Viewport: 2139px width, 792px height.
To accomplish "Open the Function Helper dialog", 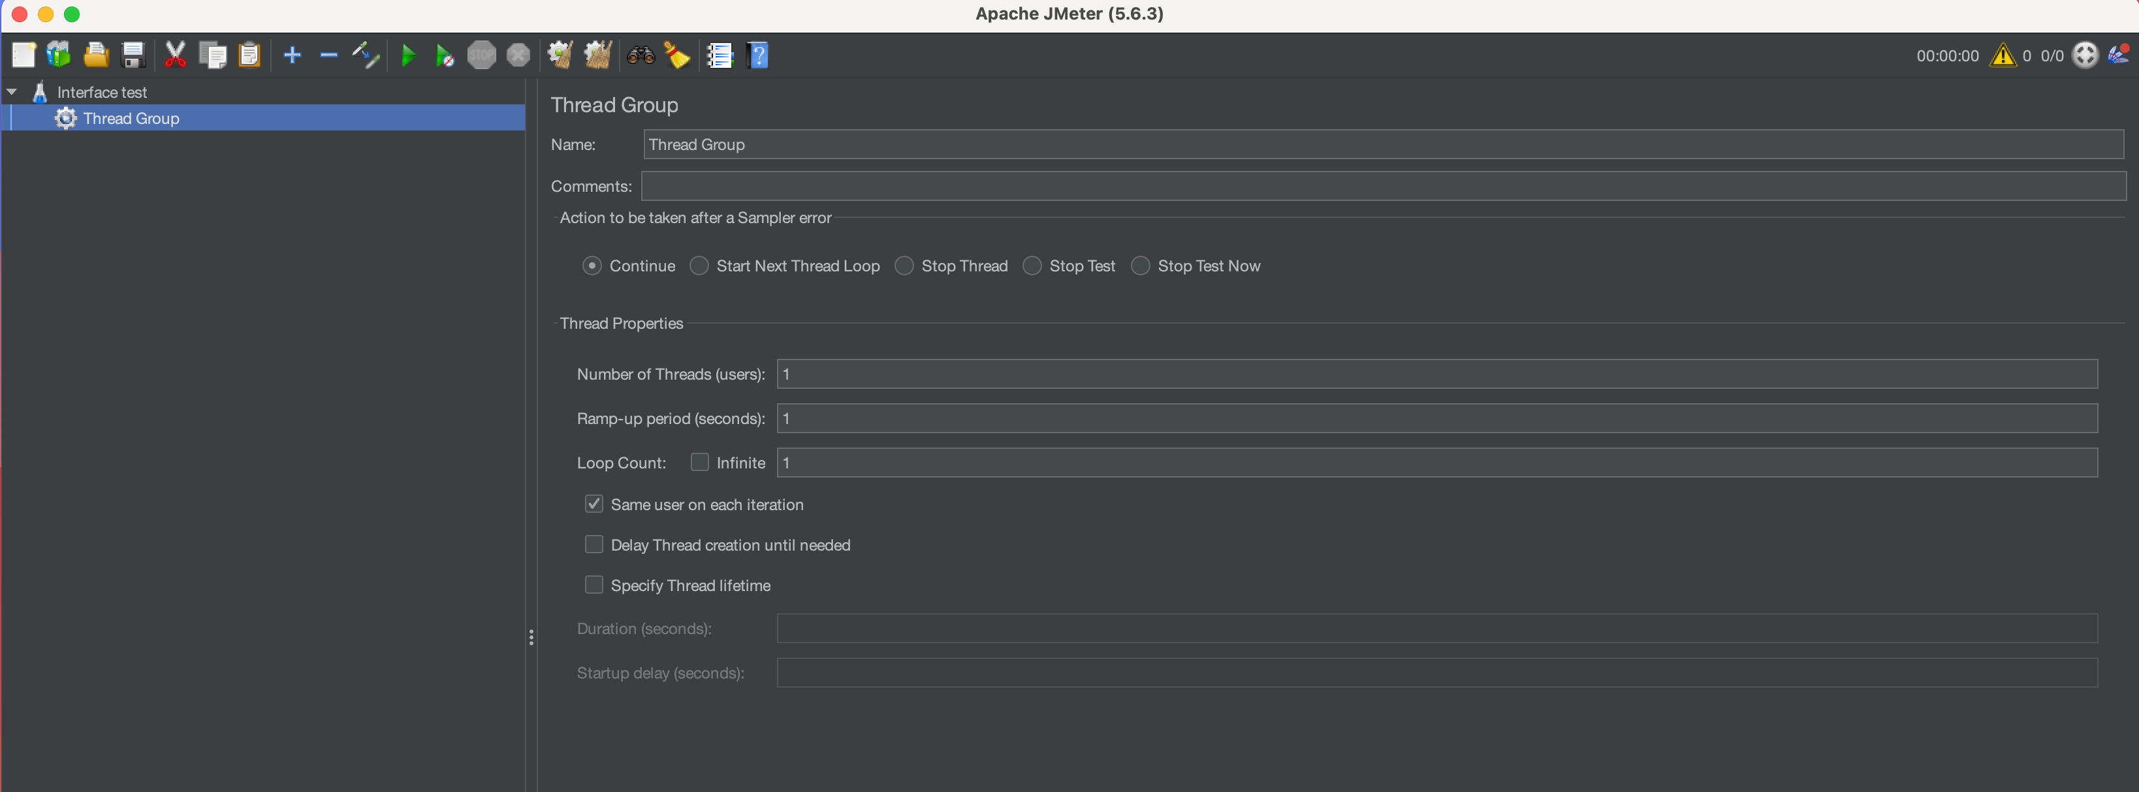I will 719,55.
